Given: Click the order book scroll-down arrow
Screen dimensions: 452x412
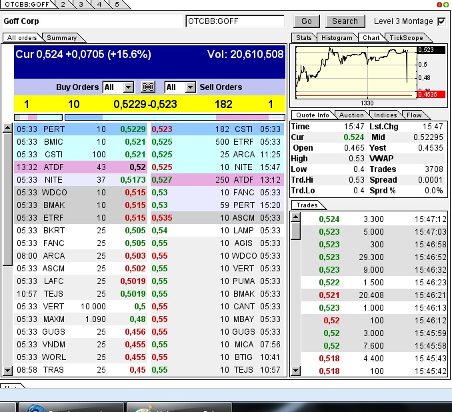Looking at the screenshot, I should pyautogui.click(x=7, y=371).
